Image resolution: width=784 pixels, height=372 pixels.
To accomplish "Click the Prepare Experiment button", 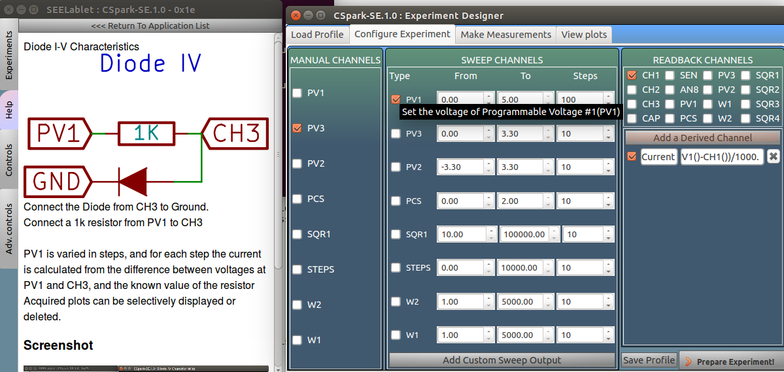I will click(x=730, y=361).
